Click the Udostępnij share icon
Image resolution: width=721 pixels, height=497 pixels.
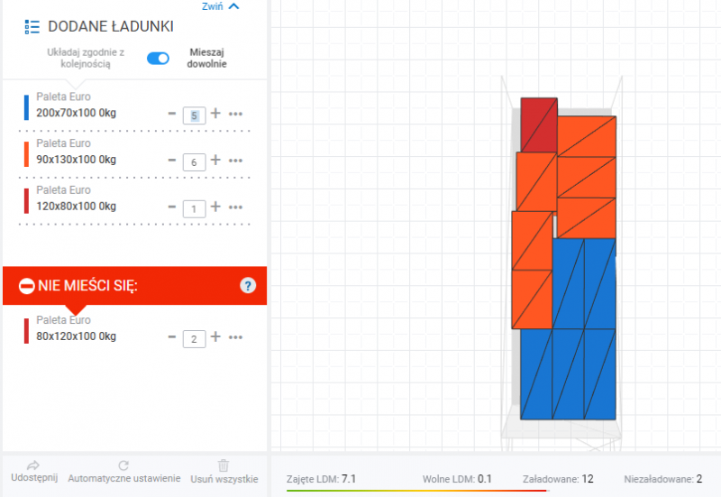(33, 465)
